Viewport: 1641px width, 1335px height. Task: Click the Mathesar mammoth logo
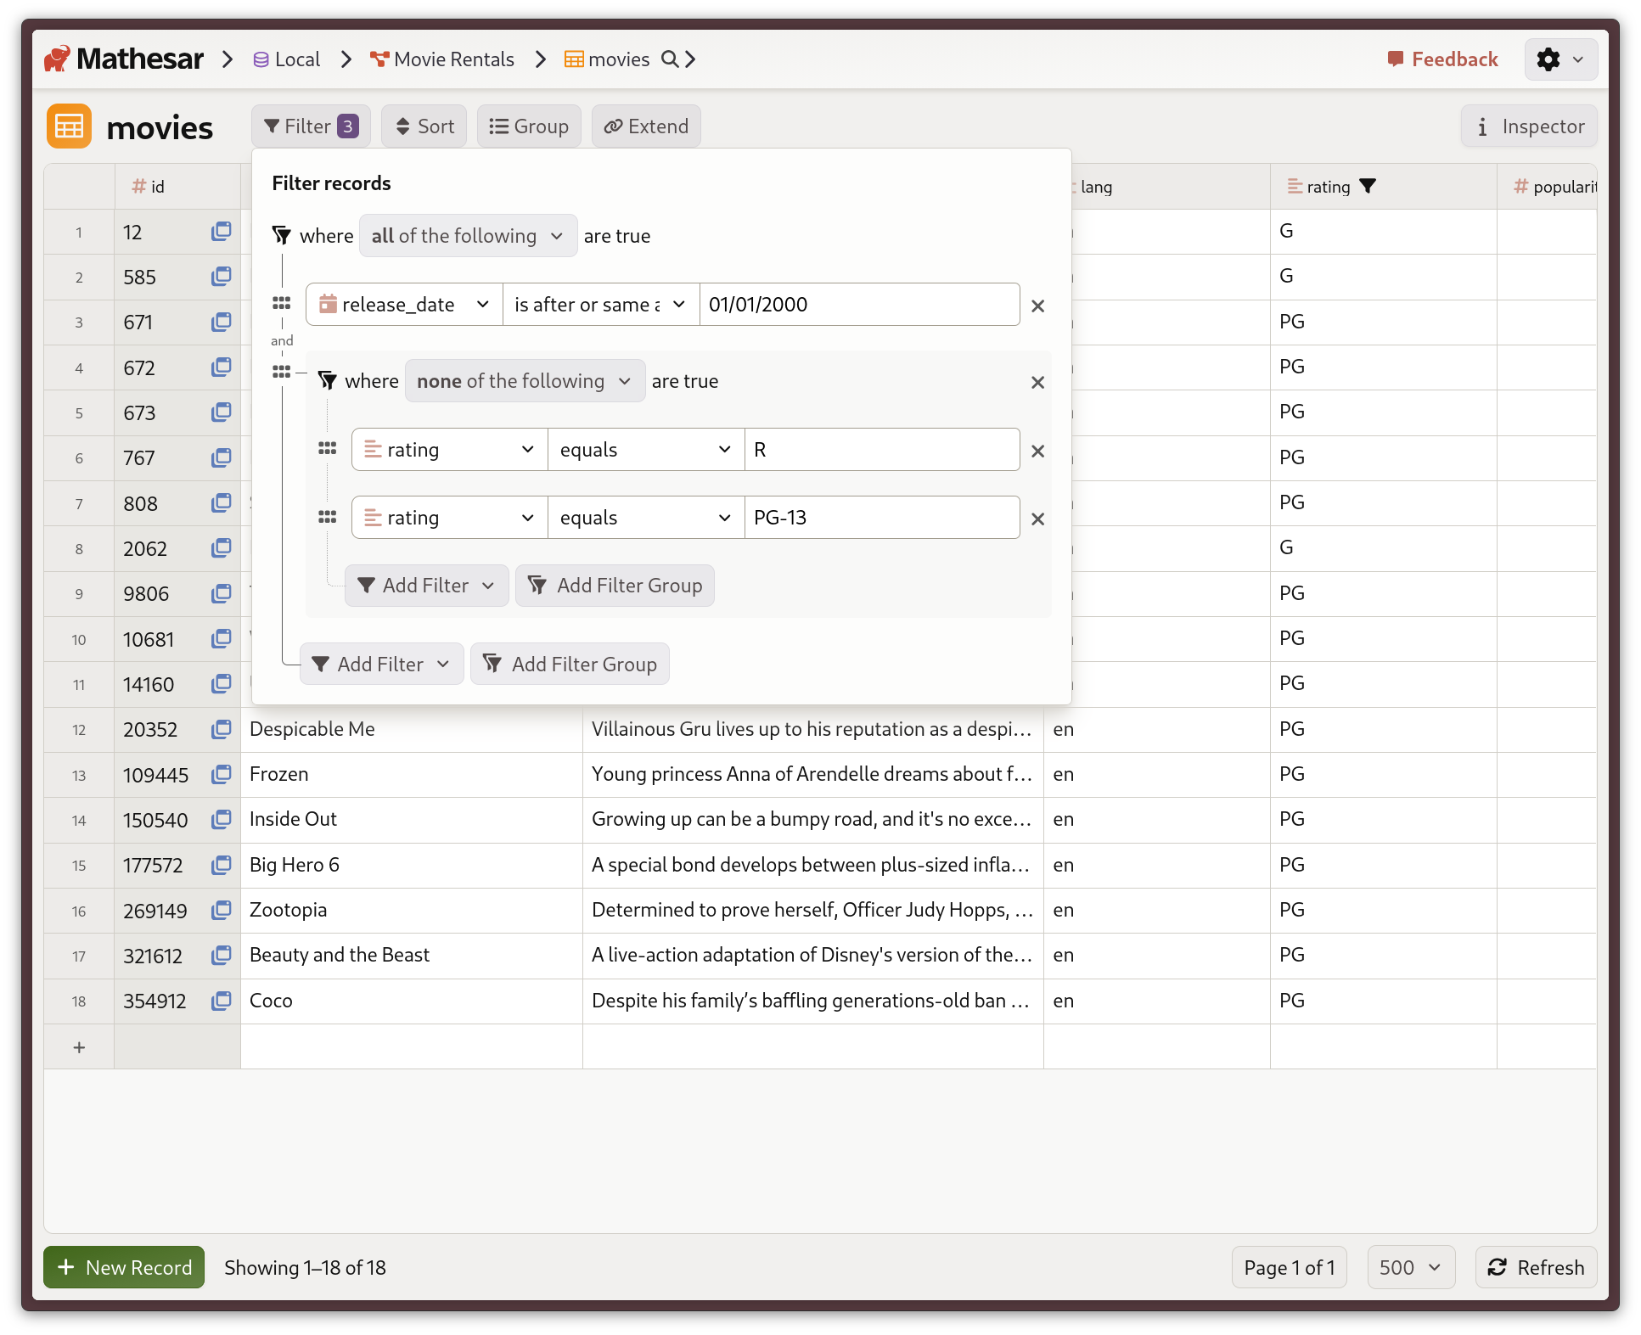coord(58,58)
